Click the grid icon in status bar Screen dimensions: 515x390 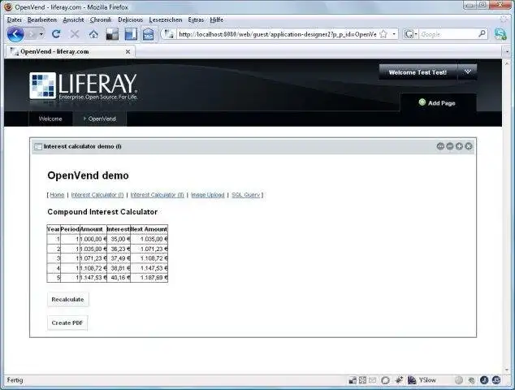point(362,380)
